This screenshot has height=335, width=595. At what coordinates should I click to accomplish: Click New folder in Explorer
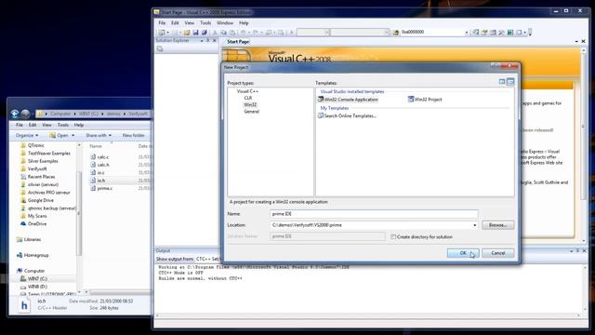pyautogui.click(x=133, y=136)
